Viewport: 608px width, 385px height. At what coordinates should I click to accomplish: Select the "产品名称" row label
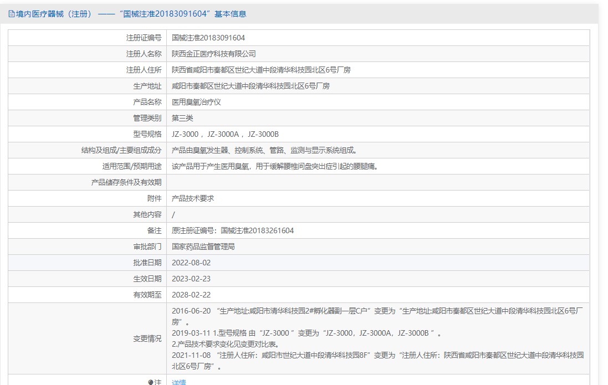click(x=147, y=102)
